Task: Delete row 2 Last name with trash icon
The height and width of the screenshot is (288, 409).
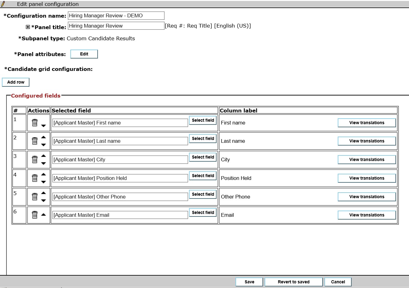Action: pos(35,141)
